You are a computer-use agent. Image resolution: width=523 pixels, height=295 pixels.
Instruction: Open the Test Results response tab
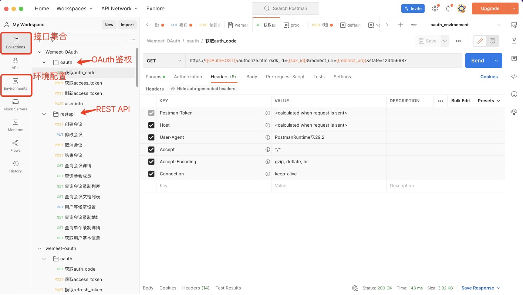(x=228, y=288)
